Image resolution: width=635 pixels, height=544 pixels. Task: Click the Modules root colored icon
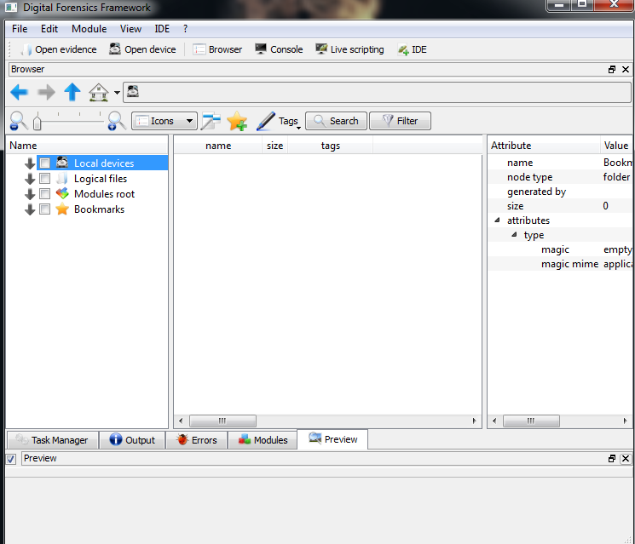(x=62, y=194)
